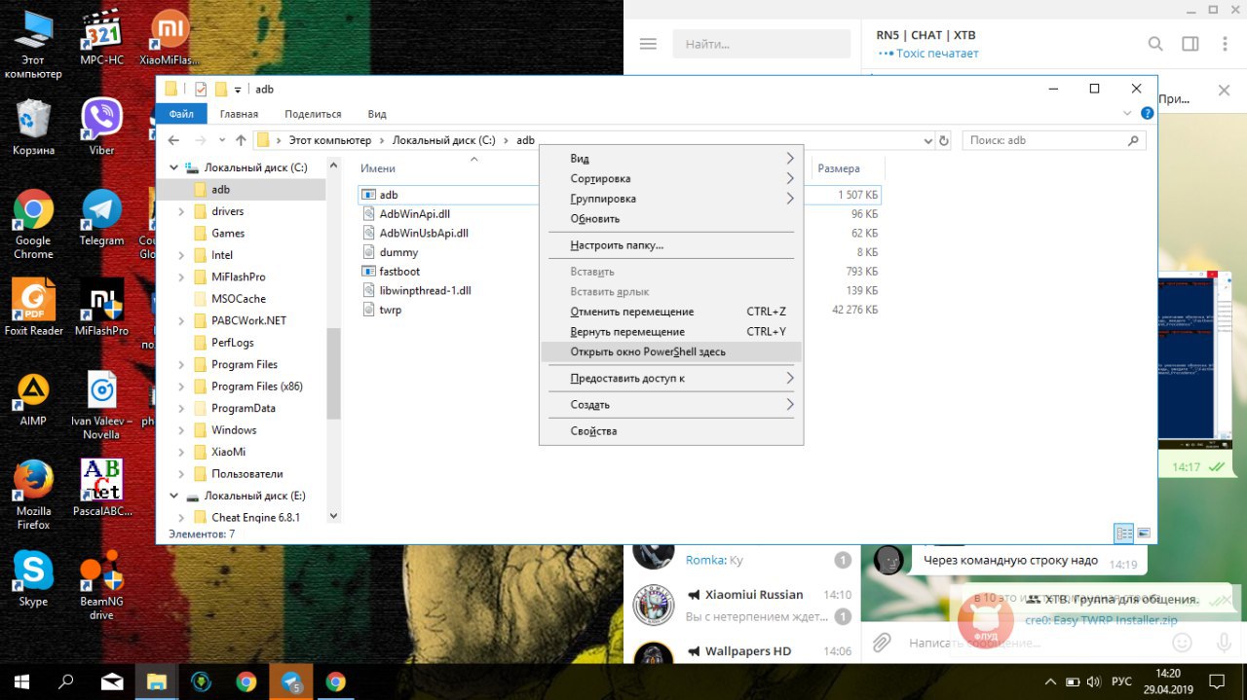Select fastboot file in list
This screenshot has height=700, width=1247.
click(399, 272)
